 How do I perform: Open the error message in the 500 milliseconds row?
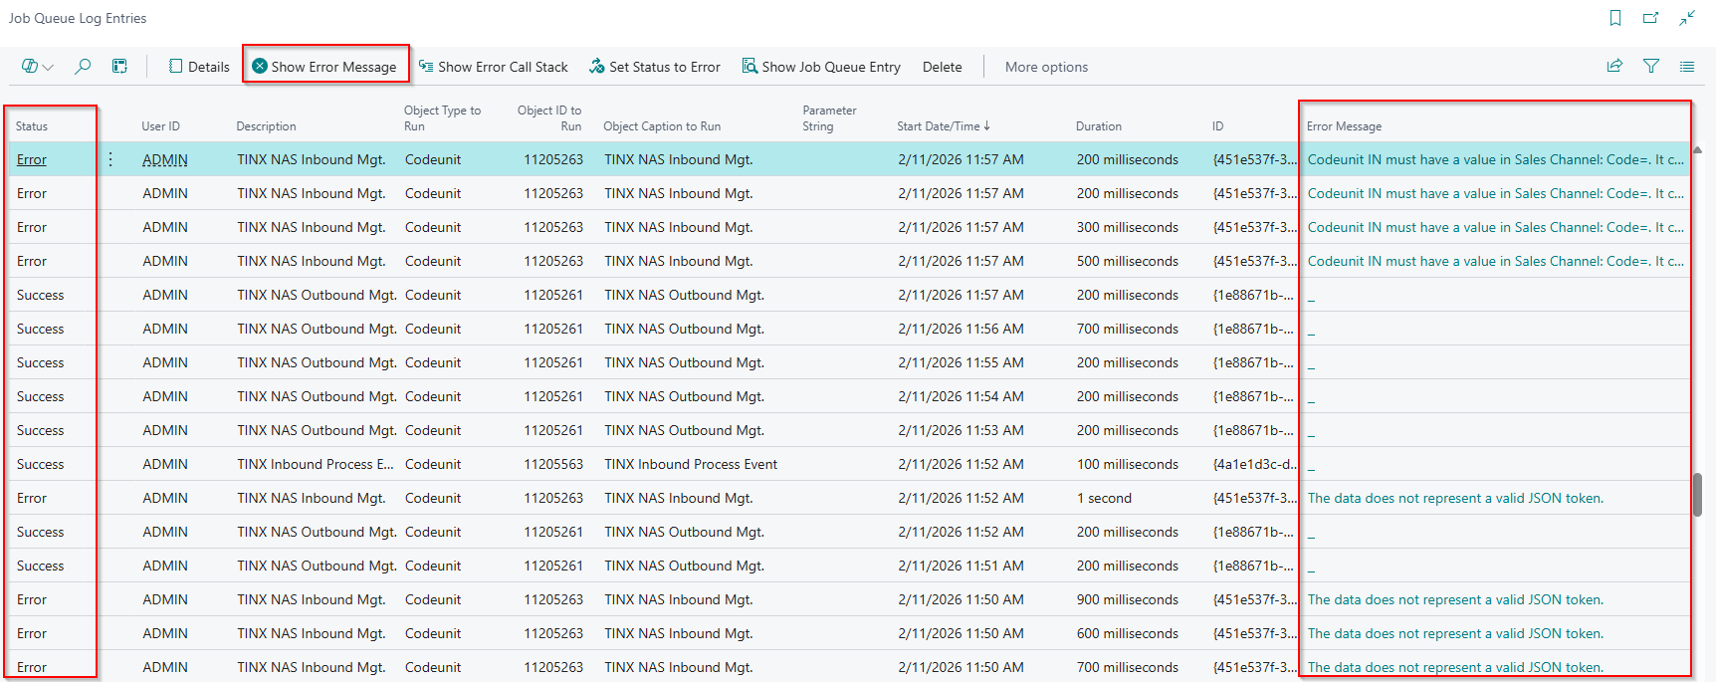(x=1495, y=261)
